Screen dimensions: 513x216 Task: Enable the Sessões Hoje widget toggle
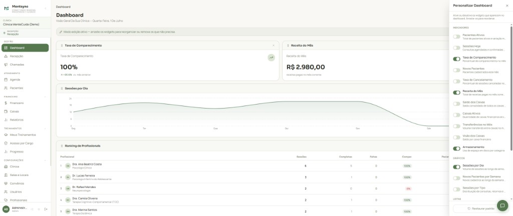click(456, 48)
